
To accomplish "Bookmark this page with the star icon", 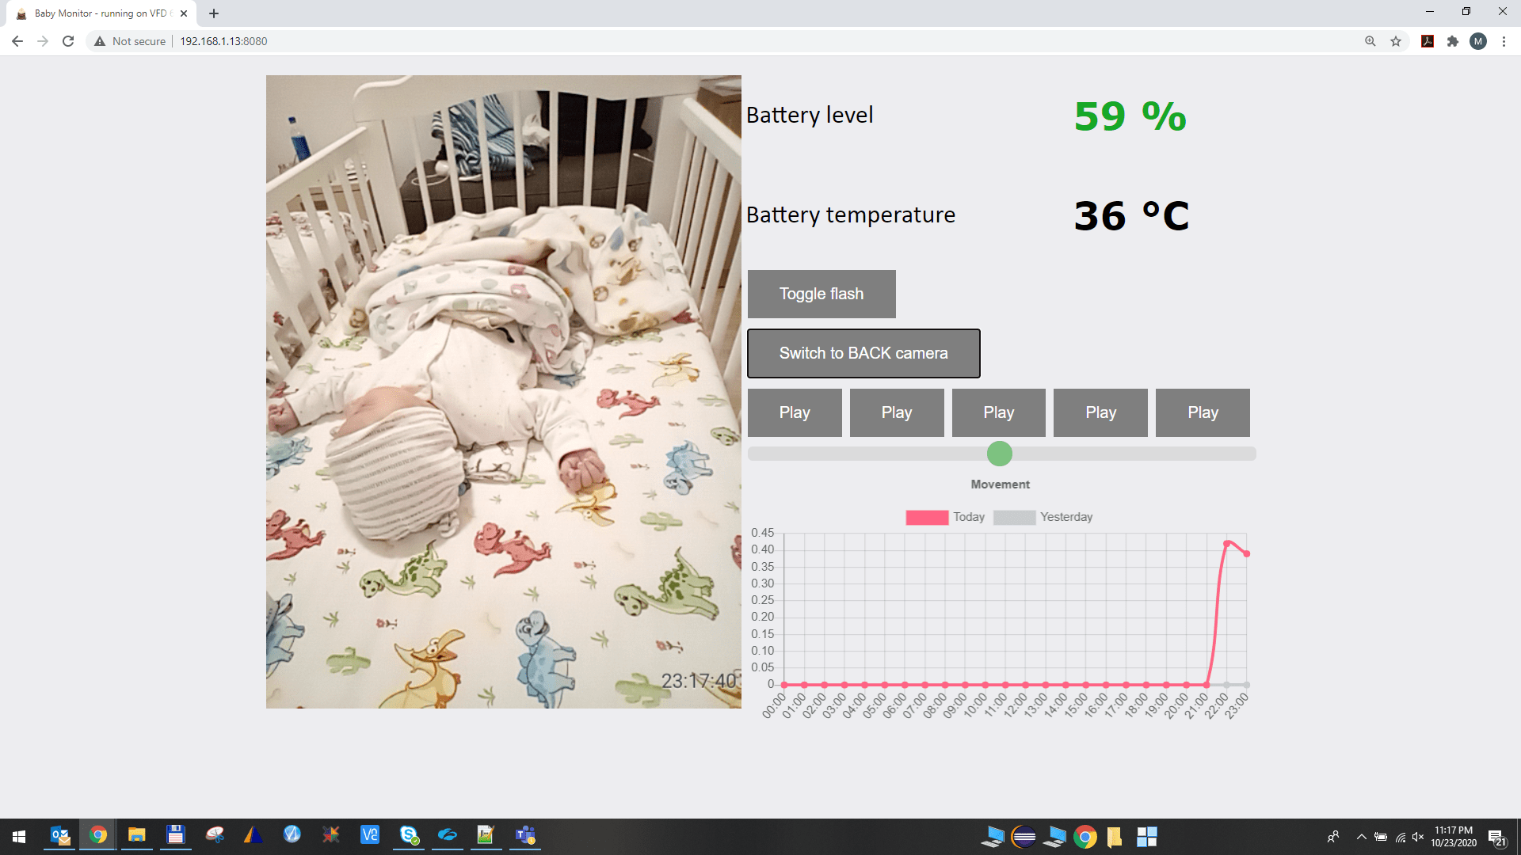I will pos(1397,41).
